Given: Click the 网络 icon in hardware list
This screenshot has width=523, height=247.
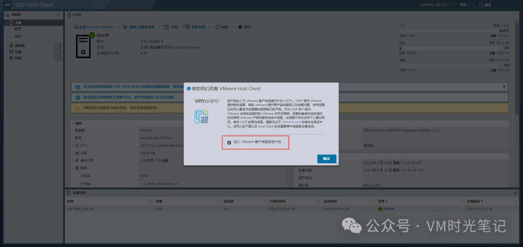Looking at the screenshot, I should click(x=77, y=168).
